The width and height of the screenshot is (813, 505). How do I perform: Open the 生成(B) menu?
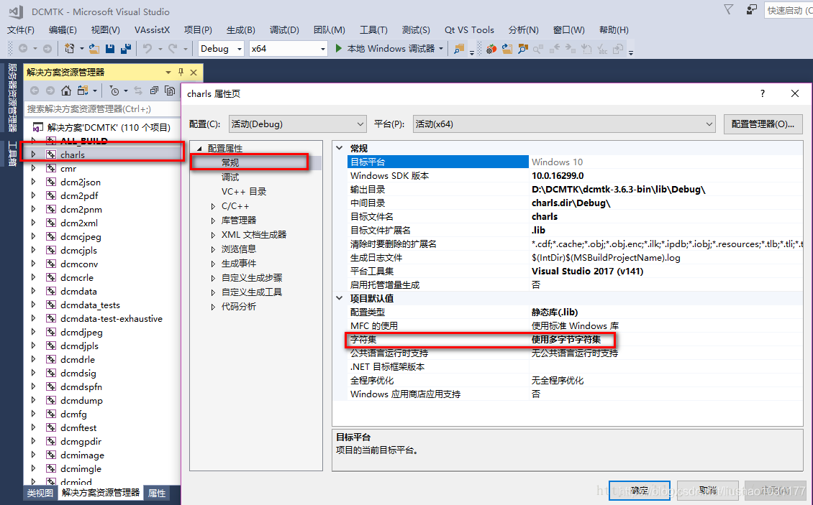240,30
